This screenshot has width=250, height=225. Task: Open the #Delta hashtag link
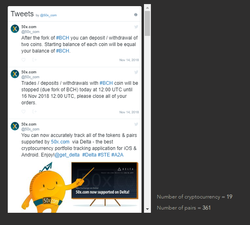[x=89, y=155]
